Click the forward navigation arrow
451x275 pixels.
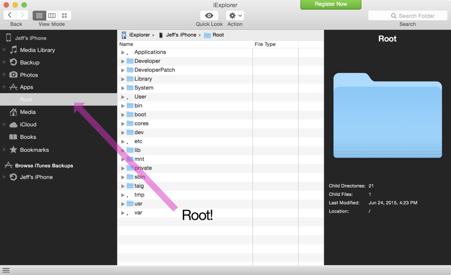pyautogui.click(x=22, y=16)
